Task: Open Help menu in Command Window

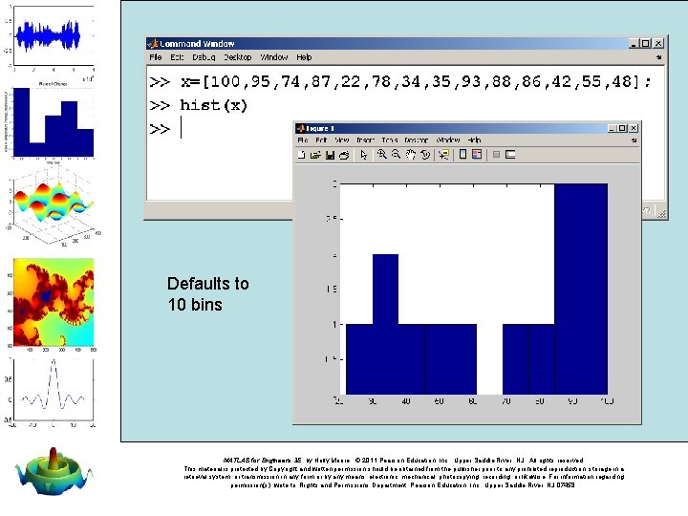Action: pos(304,57)
